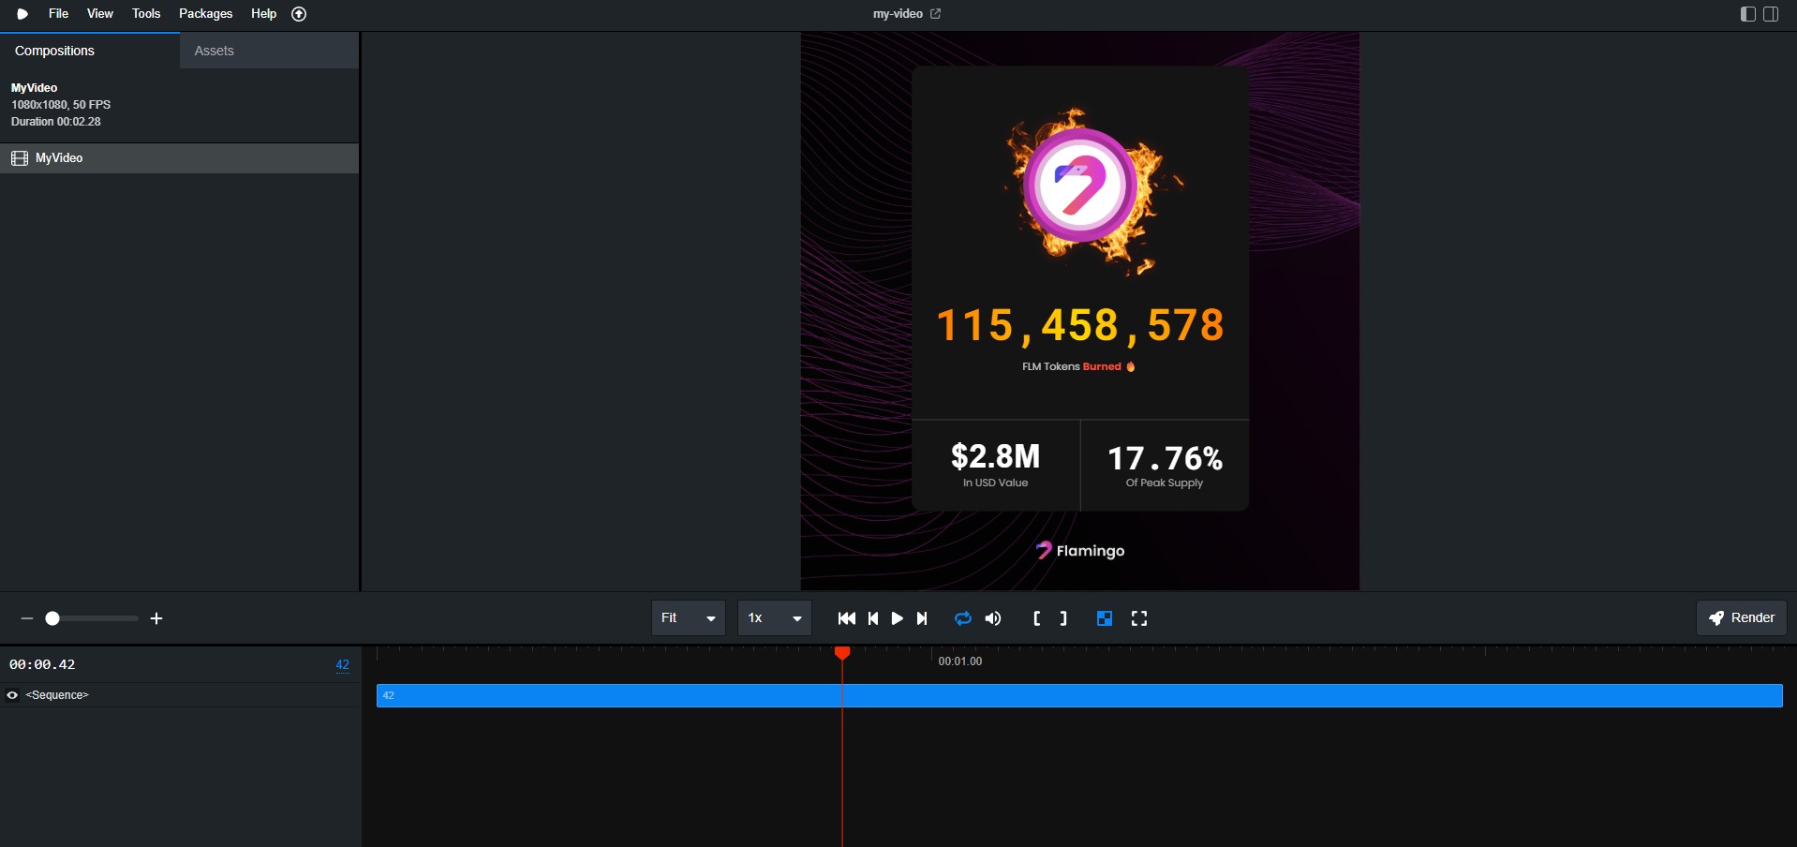Open the Packages menu

point(205,14)
